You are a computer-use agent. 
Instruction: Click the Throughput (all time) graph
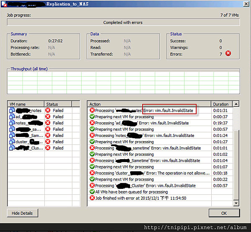[123, 82]
